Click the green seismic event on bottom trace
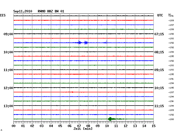175x133 pixels. pyautogui.click(x=116, y=119)
